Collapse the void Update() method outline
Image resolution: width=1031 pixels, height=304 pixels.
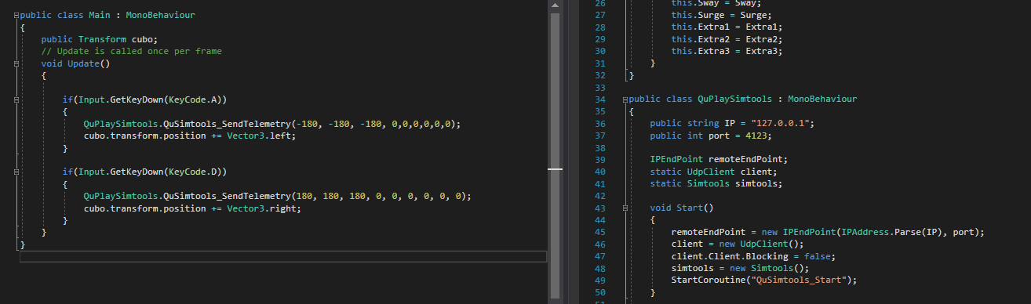click(16, 63)
